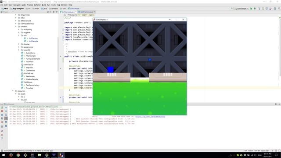This screenshot has width=281, height=158.
Task: Run ScifiSample with the green play icon
Action: coord(251,9)
